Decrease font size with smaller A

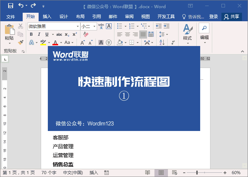click(90, 42)
